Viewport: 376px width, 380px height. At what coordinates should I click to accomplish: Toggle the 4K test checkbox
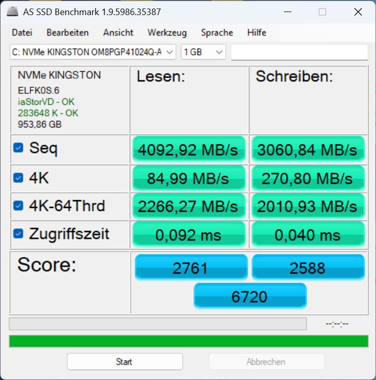coord(18,178)
